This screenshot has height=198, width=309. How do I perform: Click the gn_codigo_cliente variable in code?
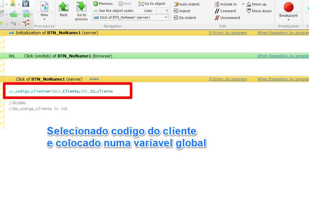coord(28,91)
